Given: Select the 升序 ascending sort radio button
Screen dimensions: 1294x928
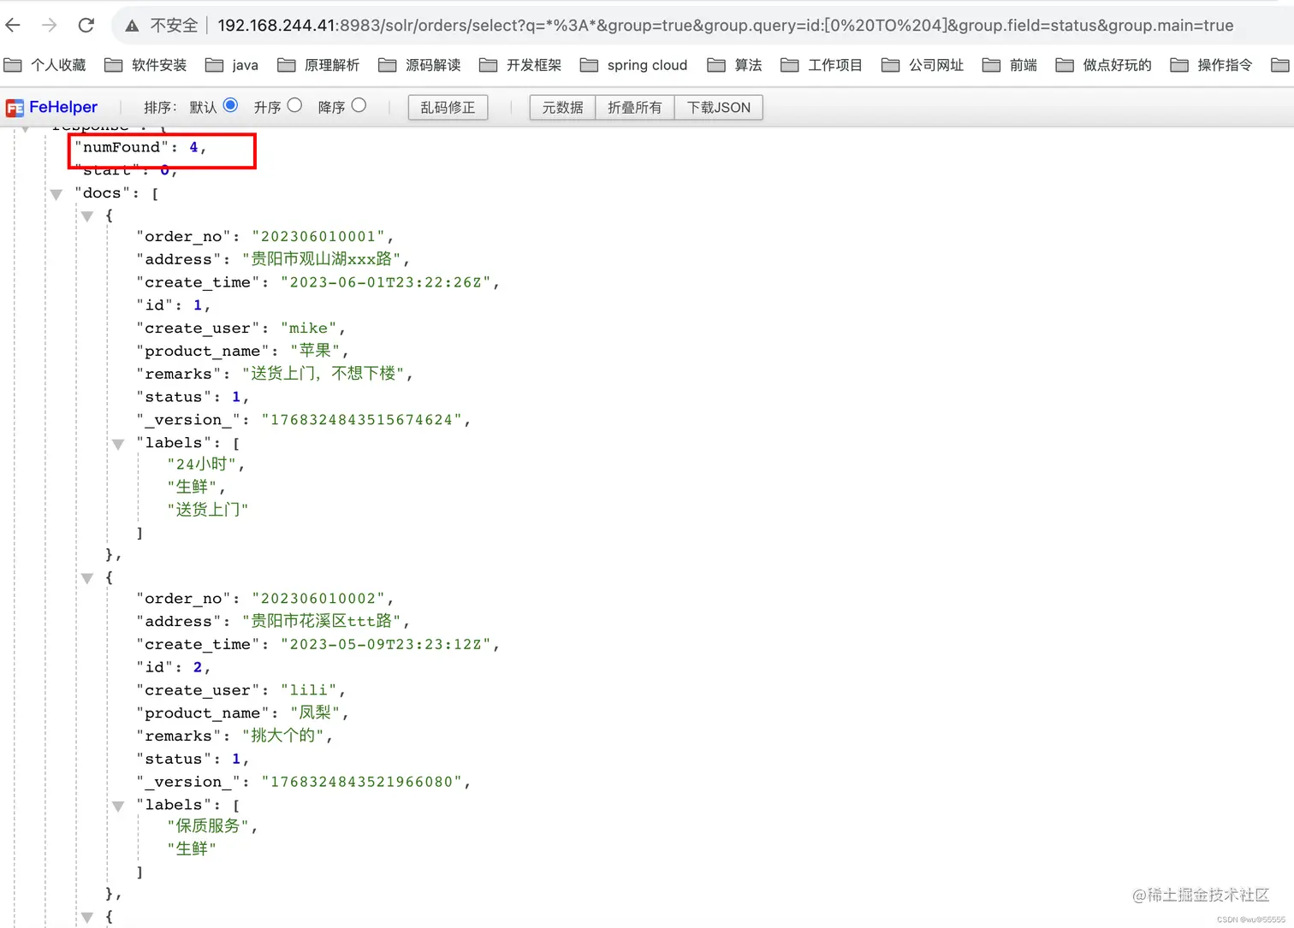Looking at the screenshot, I should (x=294, y=105).
